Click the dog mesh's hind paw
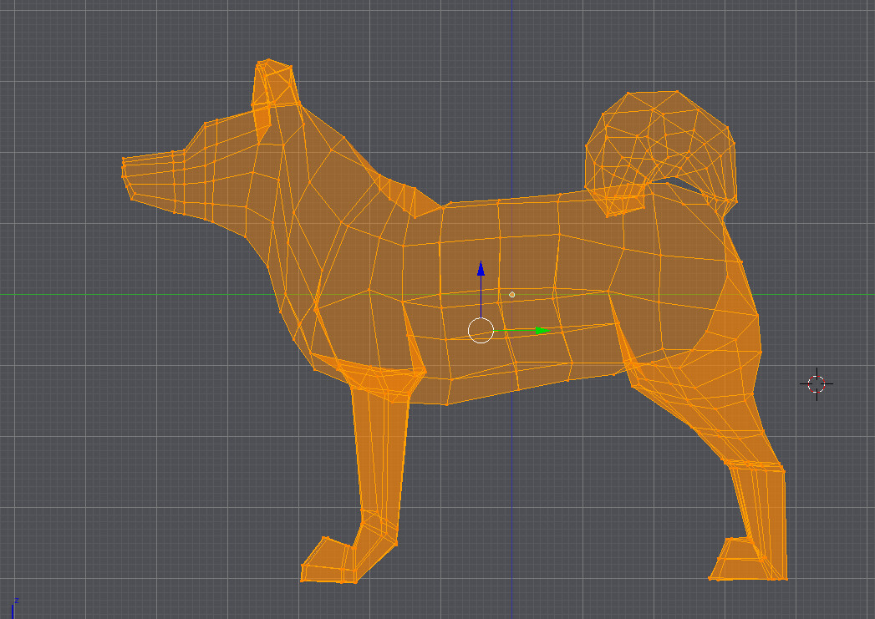Screen dimensions: 875x619 746,560
